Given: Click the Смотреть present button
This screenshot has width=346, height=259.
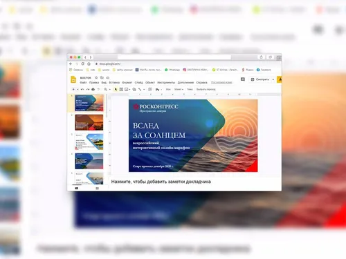Looking at the screenshot, I should 260,79.
